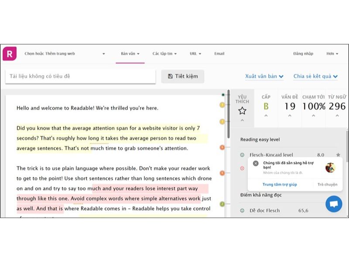Click the Dễ đọc Flesch score 65,6
Screen dimensions: 349x262
click(303, 210)
